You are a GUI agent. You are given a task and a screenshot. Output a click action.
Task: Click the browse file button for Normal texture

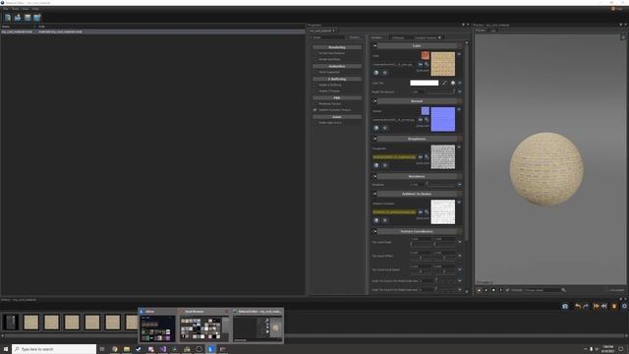[x=421, y=120]
